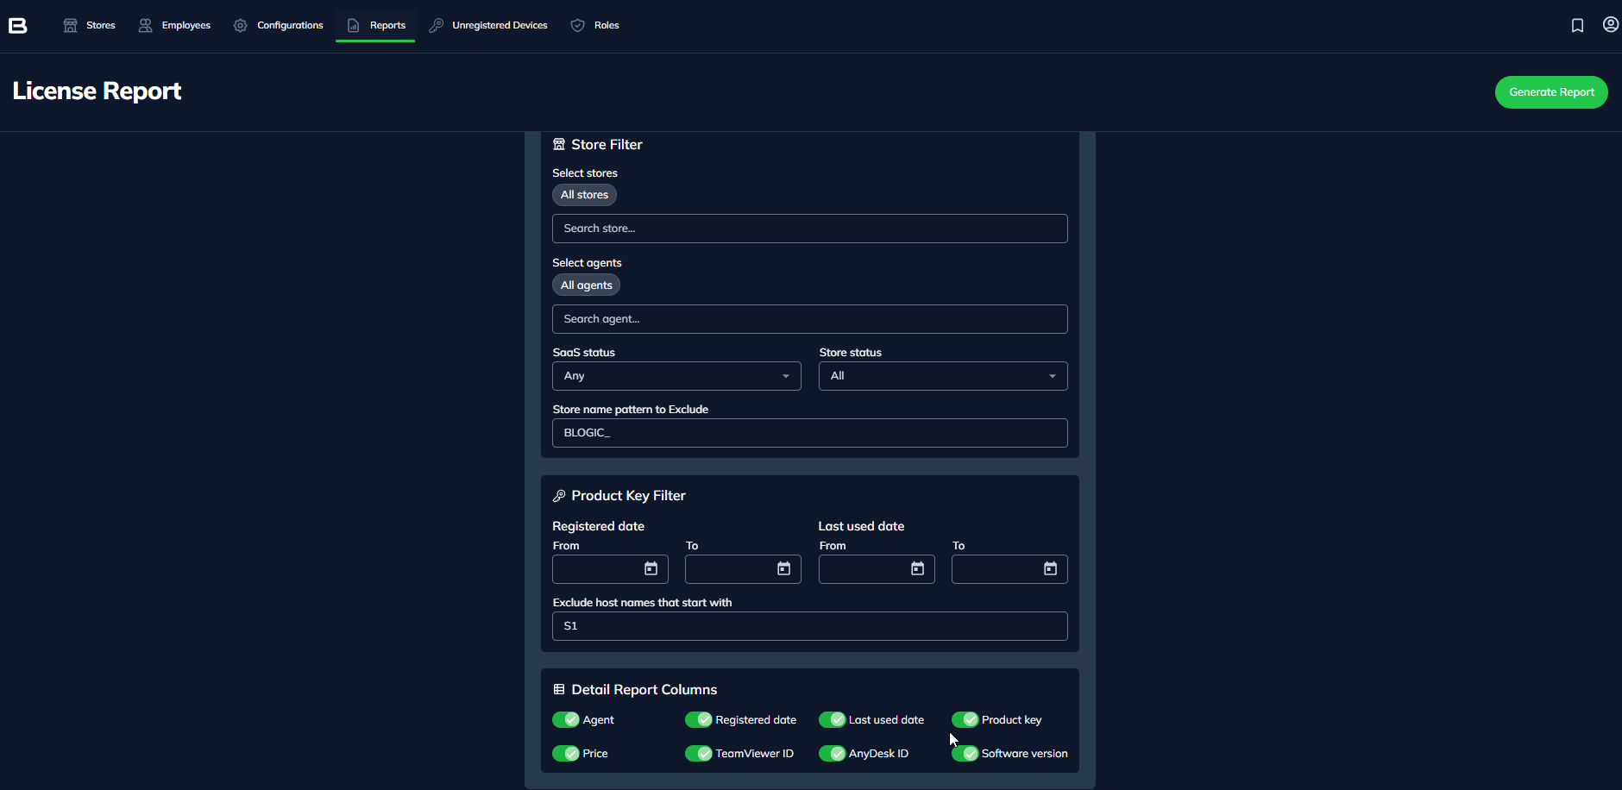This screenshot has width=1622, height=790.
Task: Focus the Exclude host names field
Action: click(809, 626)
